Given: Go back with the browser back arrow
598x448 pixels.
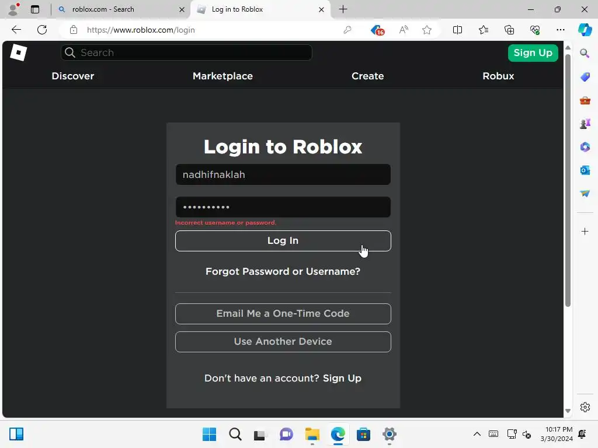Looking at the screenshot, I should [16, 30].
